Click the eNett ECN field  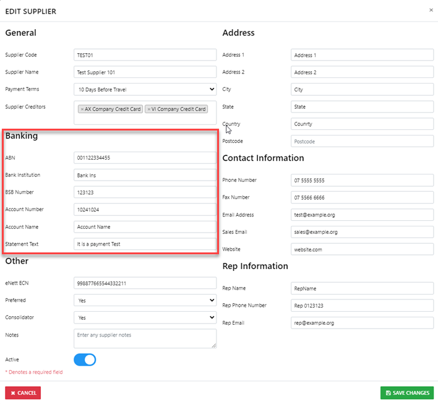tap(145, 283)
